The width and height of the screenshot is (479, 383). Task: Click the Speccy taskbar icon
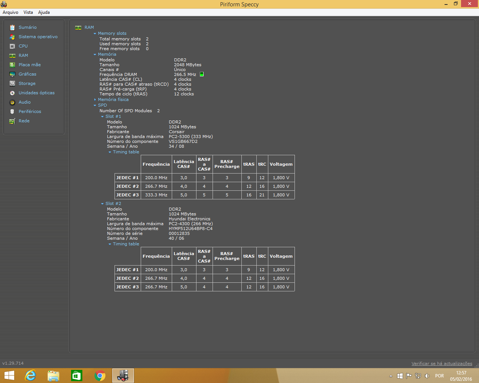click(x=123, y=376)
